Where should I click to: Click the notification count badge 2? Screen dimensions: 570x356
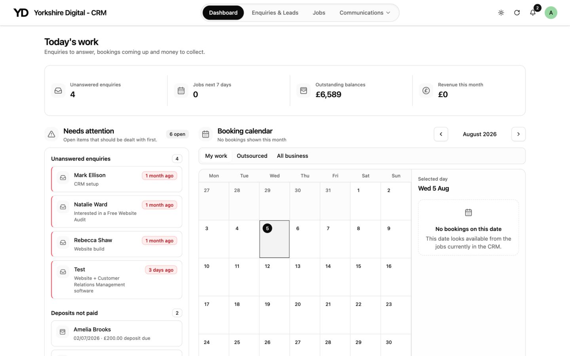click(x=537, y=8)
